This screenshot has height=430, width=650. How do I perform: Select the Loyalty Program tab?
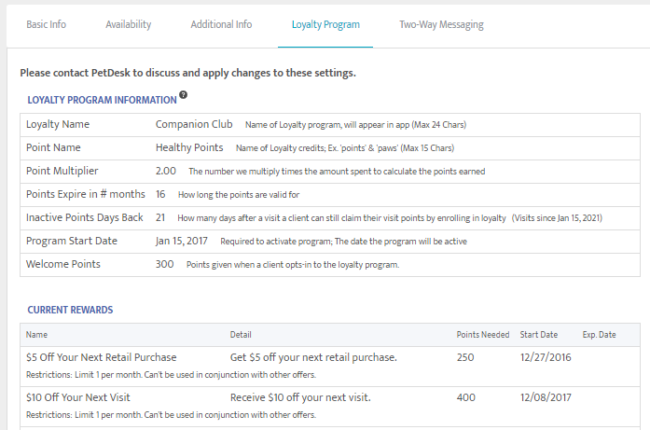(325, 24)
